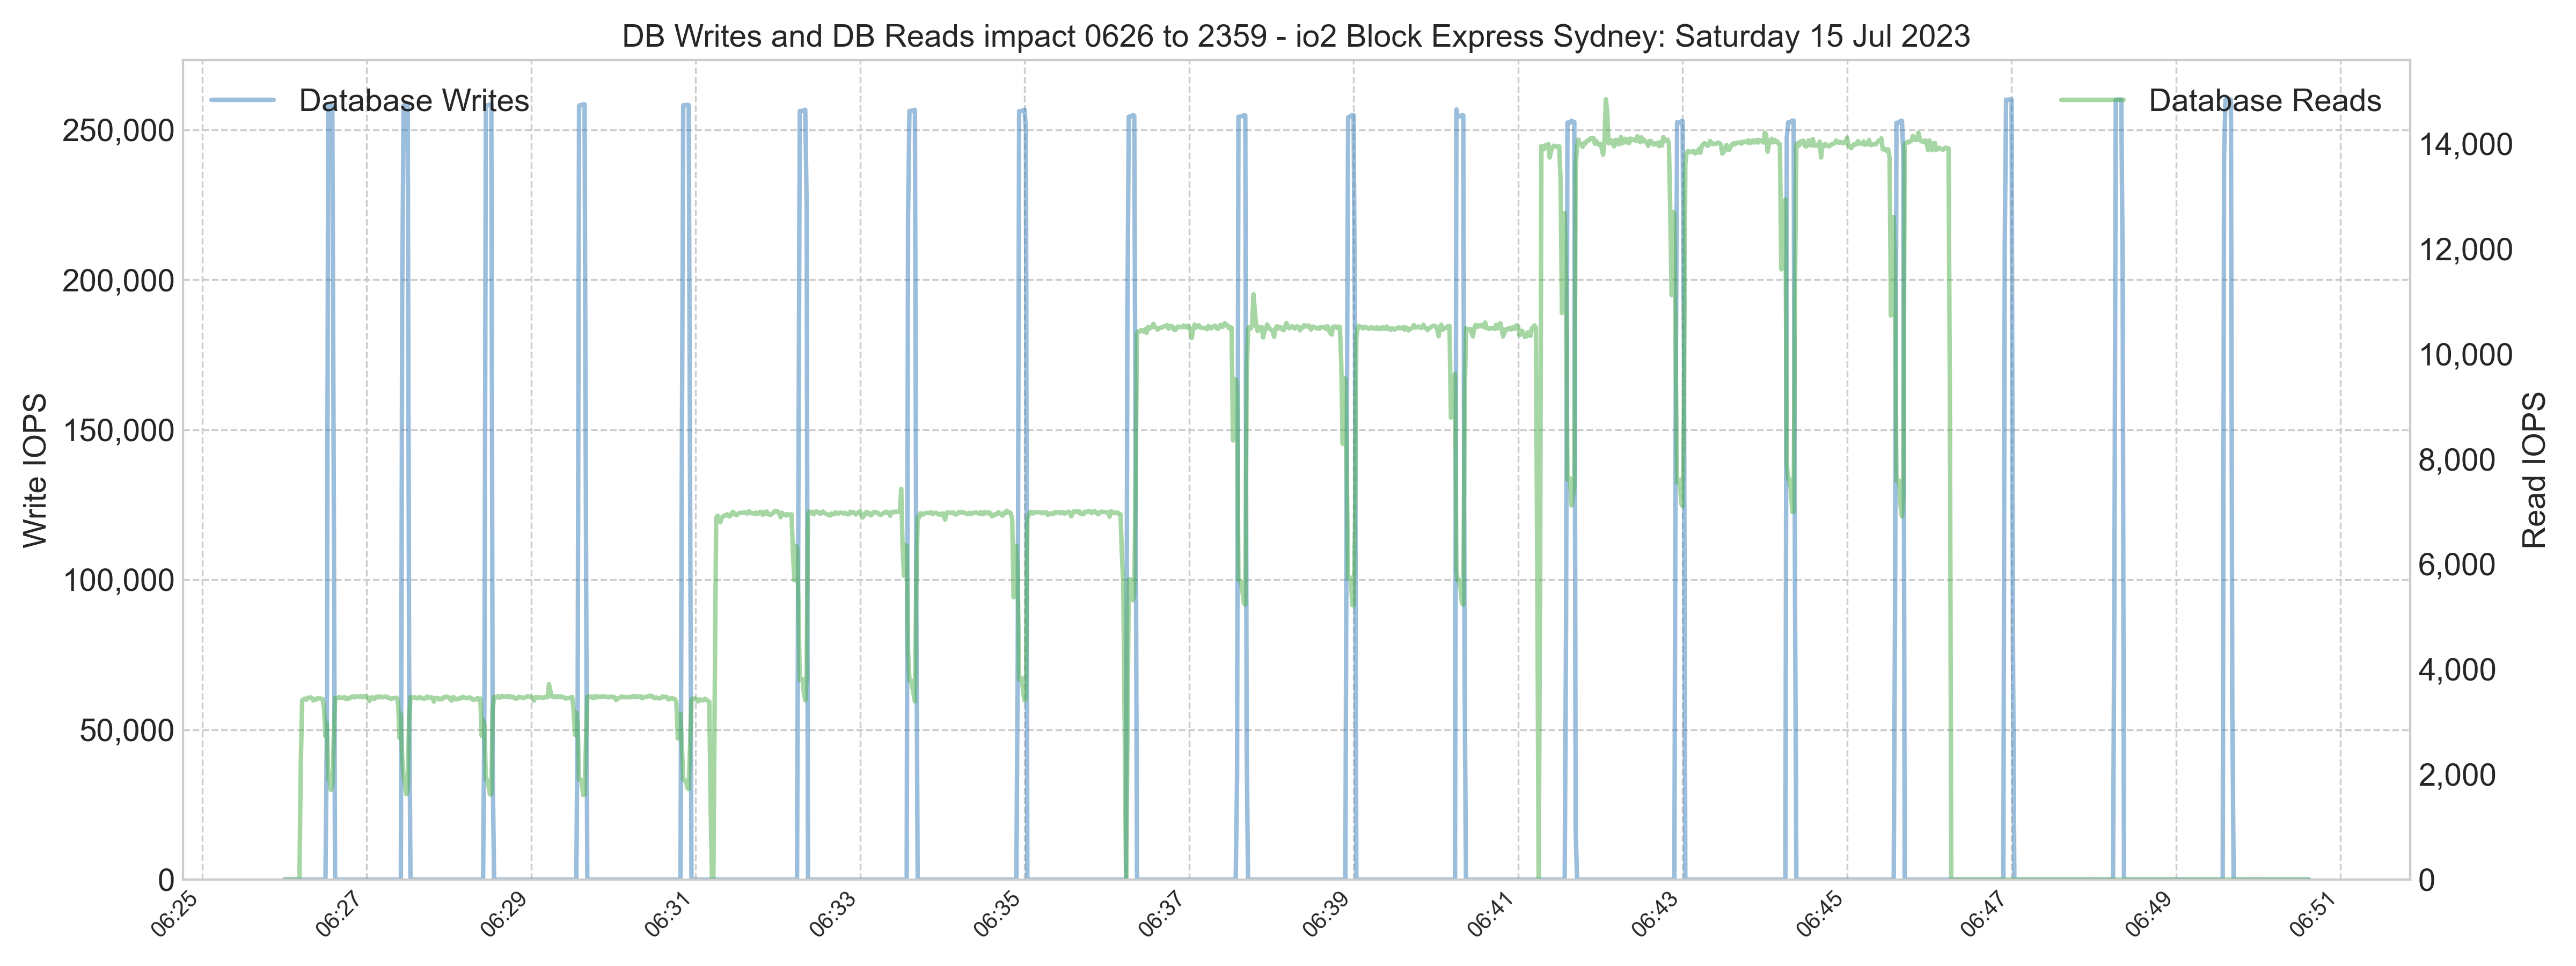Click the blue Database Writes legend line
This screenshot has width=2576, height=966.
[x=242, y=100]
